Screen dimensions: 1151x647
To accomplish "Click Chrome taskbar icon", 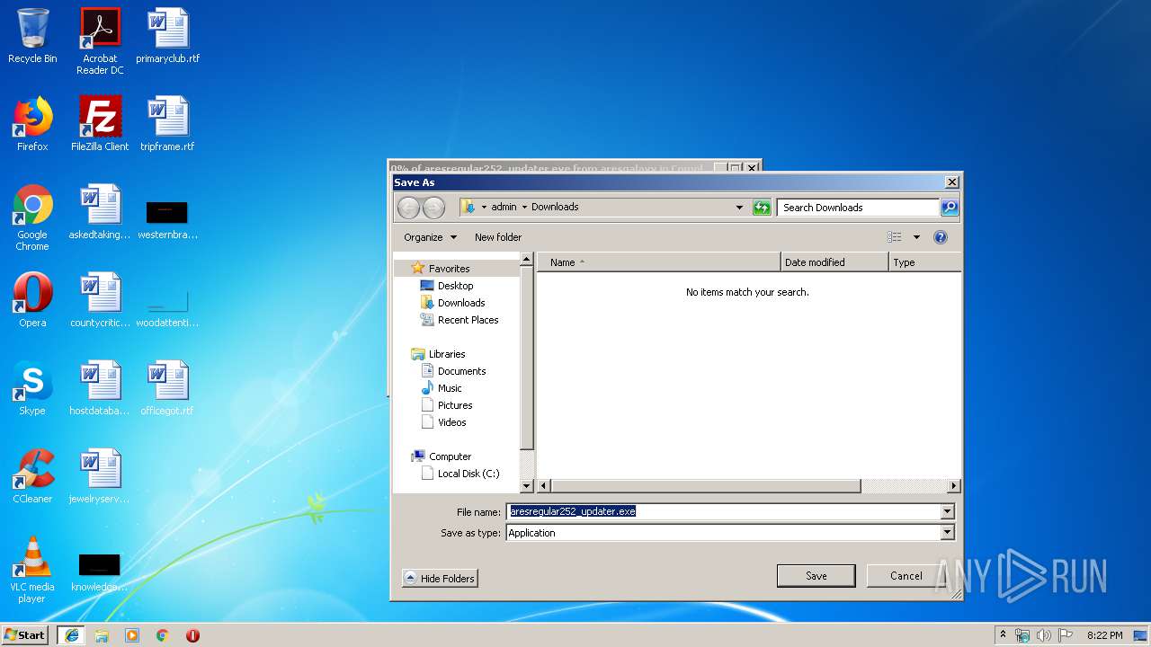I will tap(163, 635).
